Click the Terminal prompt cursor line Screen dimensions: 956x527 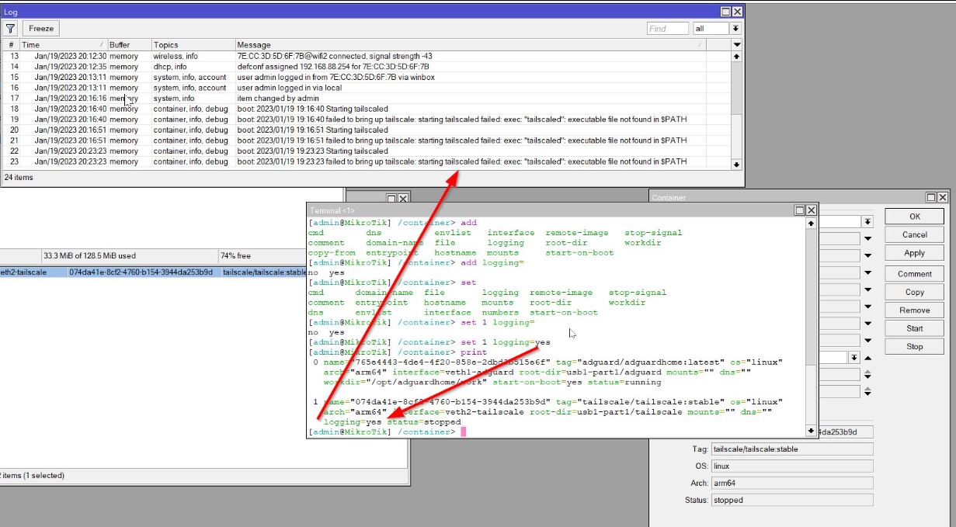click(x=388, y=432)
